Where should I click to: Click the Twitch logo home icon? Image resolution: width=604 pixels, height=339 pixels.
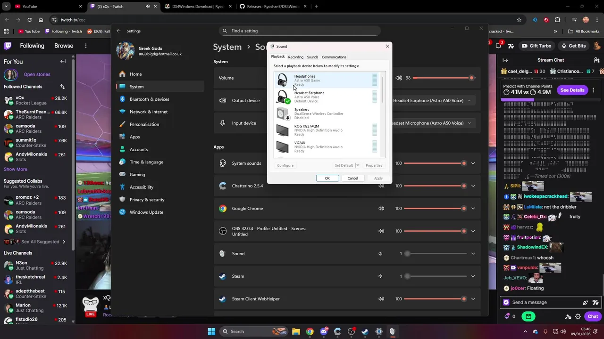tap(8, 46)
